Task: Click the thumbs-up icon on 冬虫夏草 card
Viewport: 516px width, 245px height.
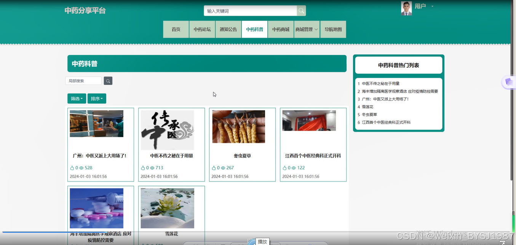Action: [x=214, y=168]
